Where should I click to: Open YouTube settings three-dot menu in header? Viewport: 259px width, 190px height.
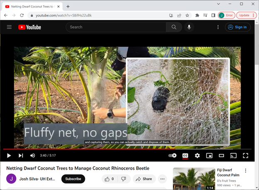pyautogui.click(x=218, y=27)
